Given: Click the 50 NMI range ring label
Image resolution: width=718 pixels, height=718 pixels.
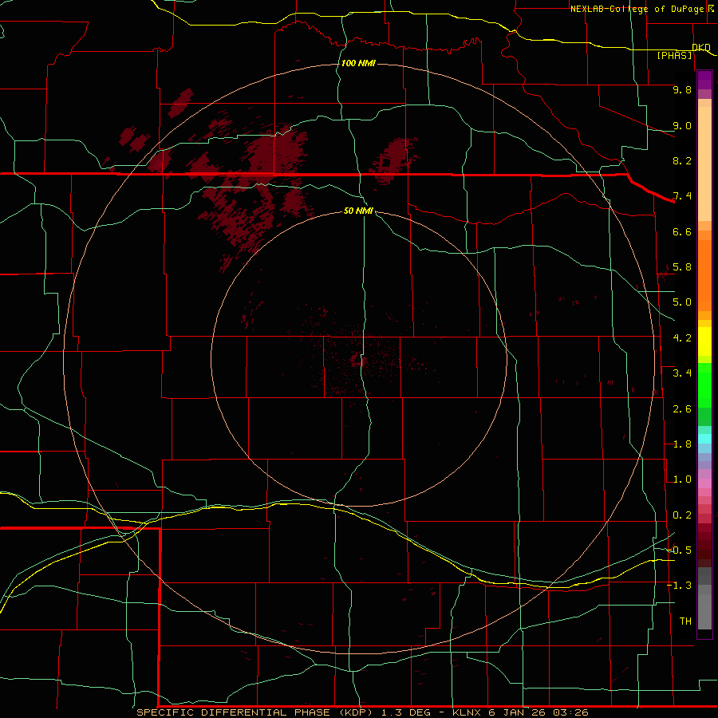Looking at the screenshot, I should point(358,211).
